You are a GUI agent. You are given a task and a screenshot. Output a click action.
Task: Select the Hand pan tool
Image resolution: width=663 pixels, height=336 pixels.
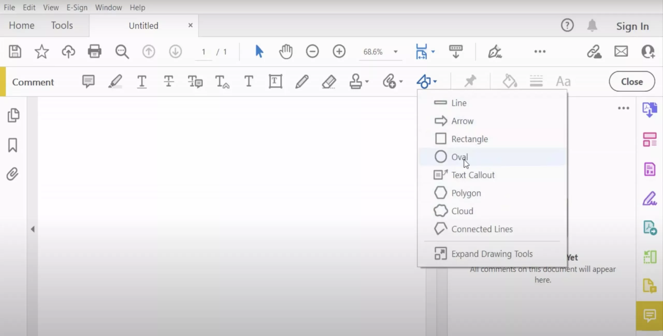point(286,52)
